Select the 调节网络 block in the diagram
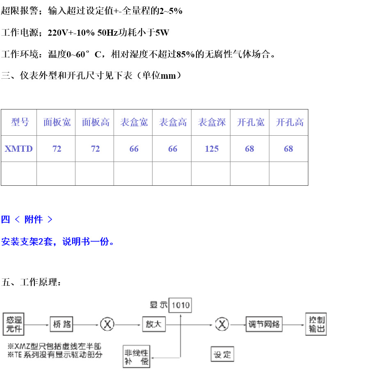 [264, 324]
